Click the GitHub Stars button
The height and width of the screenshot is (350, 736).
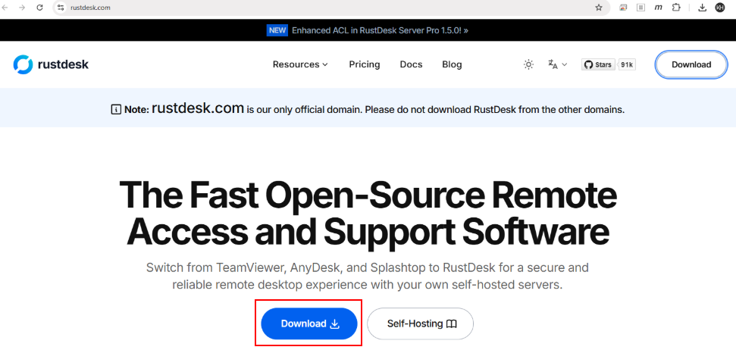point(598,64)
